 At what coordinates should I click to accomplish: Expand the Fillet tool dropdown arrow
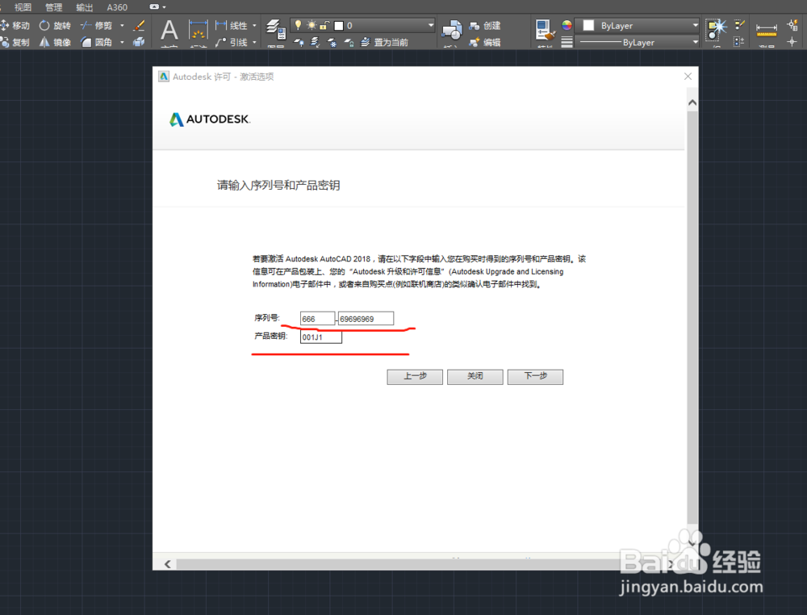coord(122,42)
